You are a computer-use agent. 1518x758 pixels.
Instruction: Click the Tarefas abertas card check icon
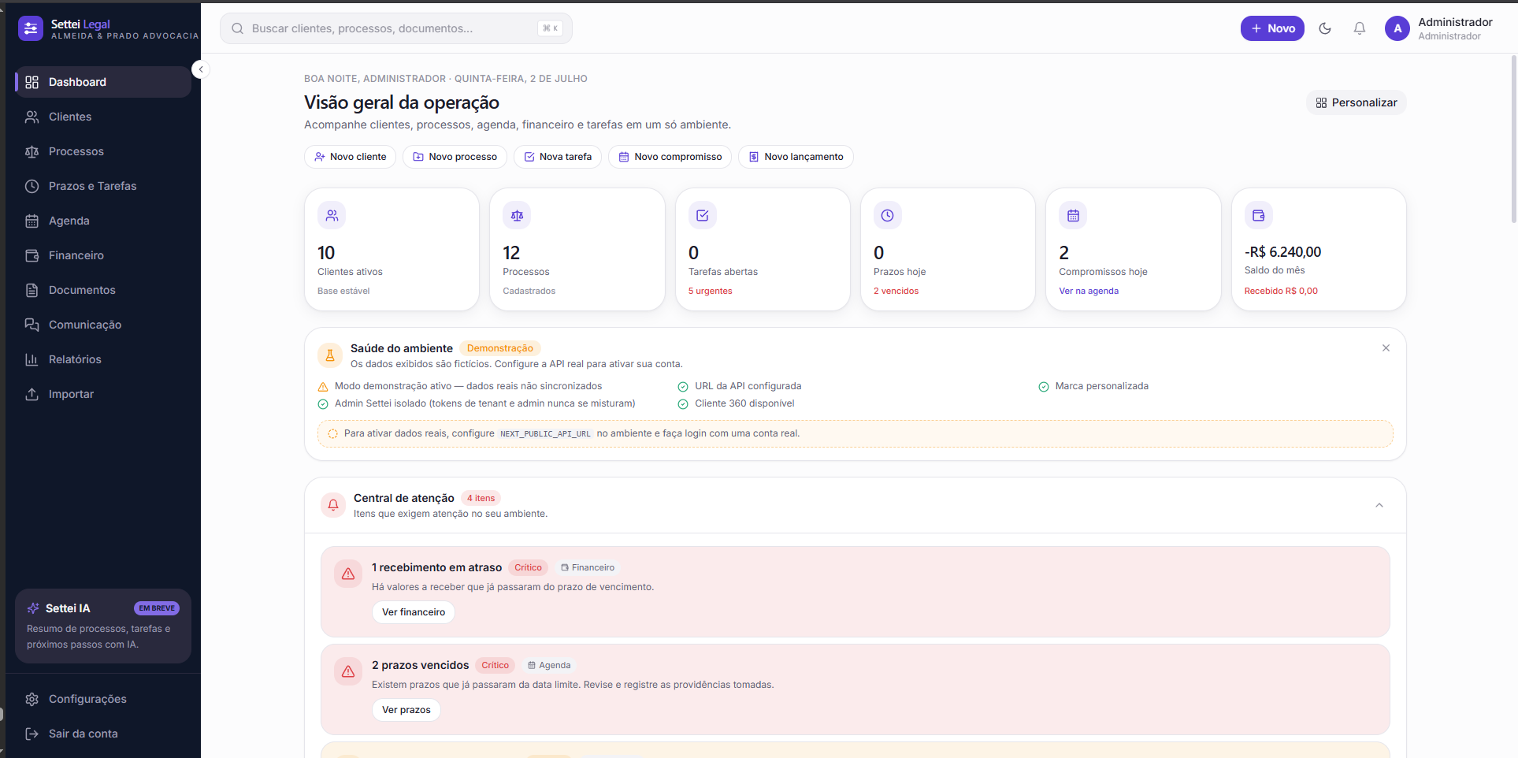703,215
